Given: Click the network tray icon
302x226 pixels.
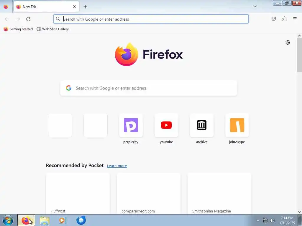Looking at the screenshot, I should [265, 220].
